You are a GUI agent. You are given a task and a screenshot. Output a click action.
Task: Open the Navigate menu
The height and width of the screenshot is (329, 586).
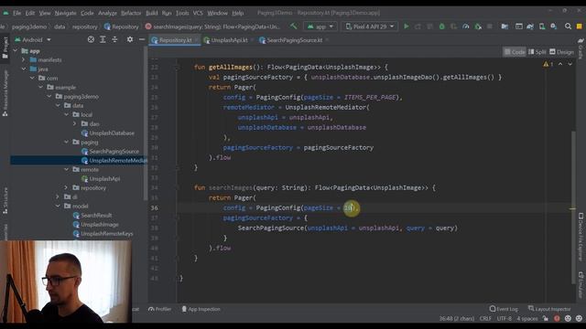coord(65,13)
